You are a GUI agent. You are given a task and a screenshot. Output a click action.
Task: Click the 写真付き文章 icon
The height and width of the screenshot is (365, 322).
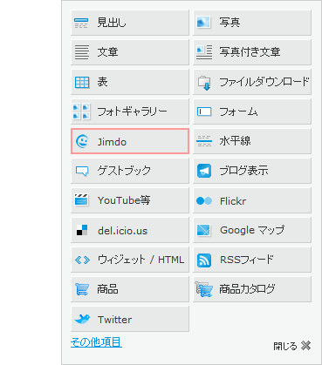(x=204, y=52)
